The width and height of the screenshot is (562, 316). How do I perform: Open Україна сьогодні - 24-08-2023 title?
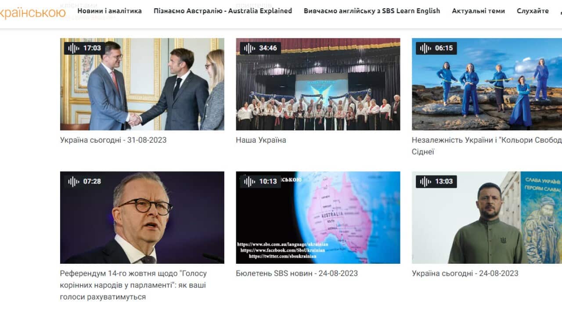point(465,273)
